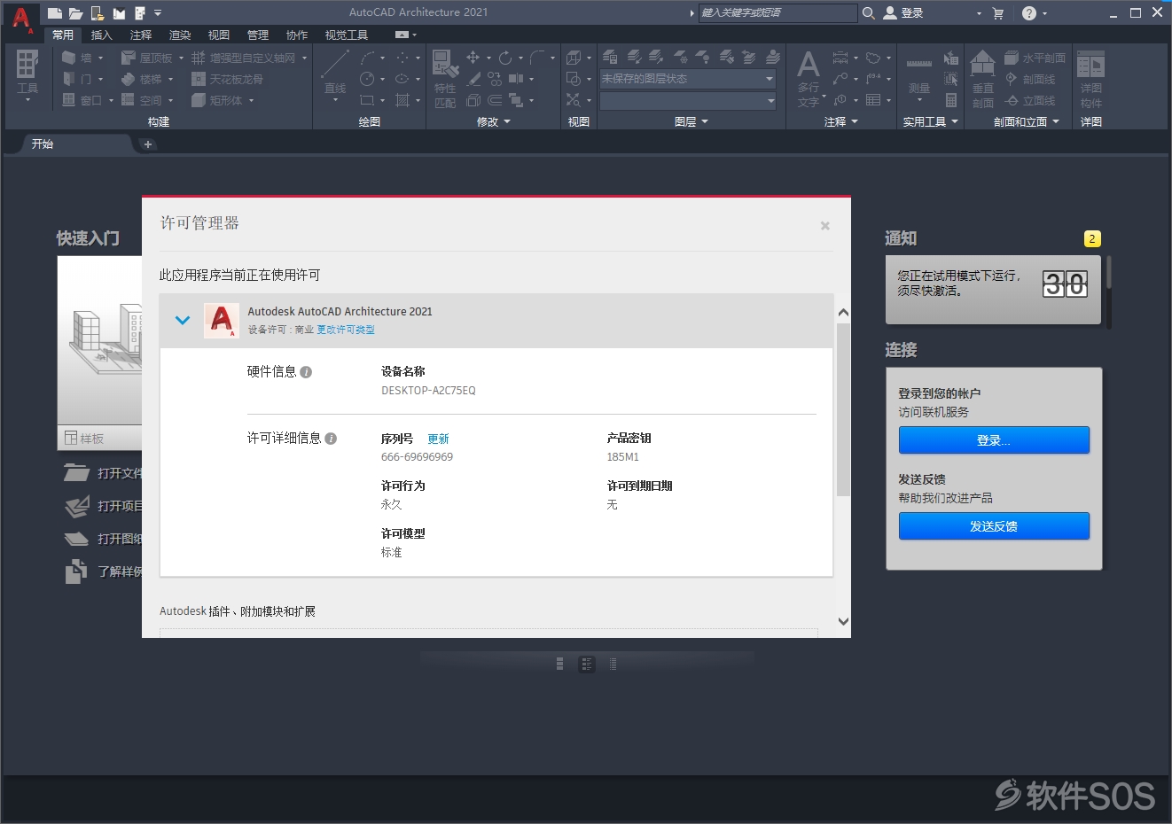Click the 登录 sign-in in title bar
Image resolution: width=1172 pixels, height=824 pixels.
point(904,12)
